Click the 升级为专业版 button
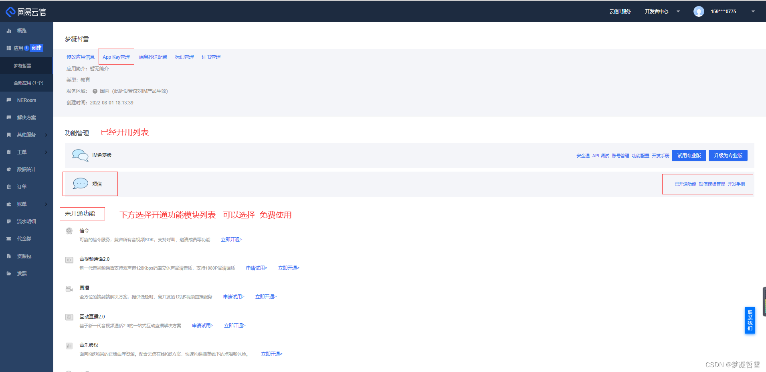The width and height of the screenshot is (766, 372). point(728,156)
